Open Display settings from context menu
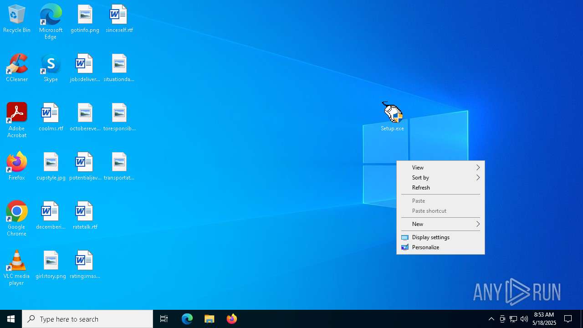The width and height of the screenshot is (583, 328). click(440, 237)
